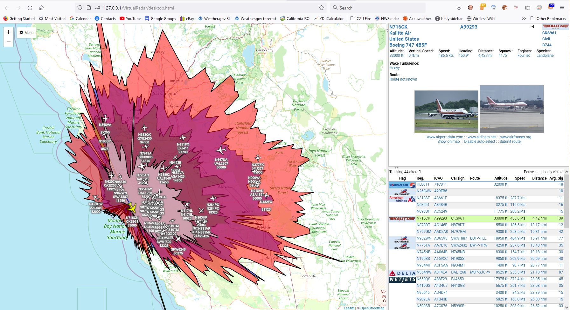Open the Virtual Radar Menu button
This screenshot has height=310, width=570.
[26, 33]
